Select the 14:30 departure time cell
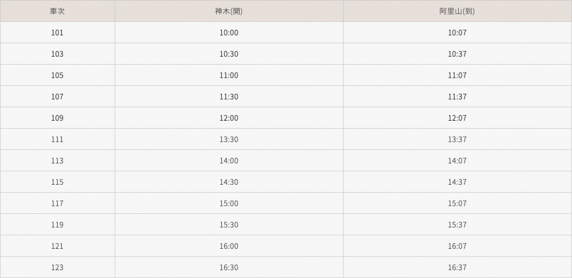 point(229,182)
